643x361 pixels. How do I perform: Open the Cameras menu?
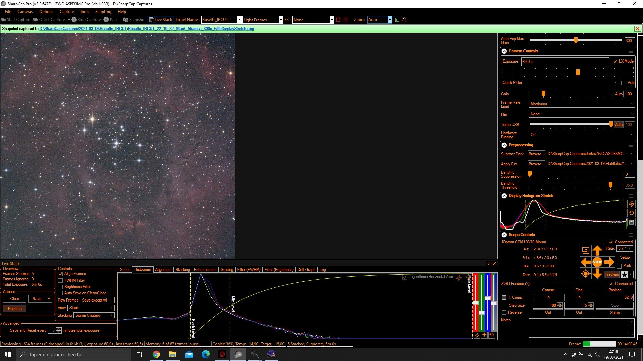[x=25, y=12]
